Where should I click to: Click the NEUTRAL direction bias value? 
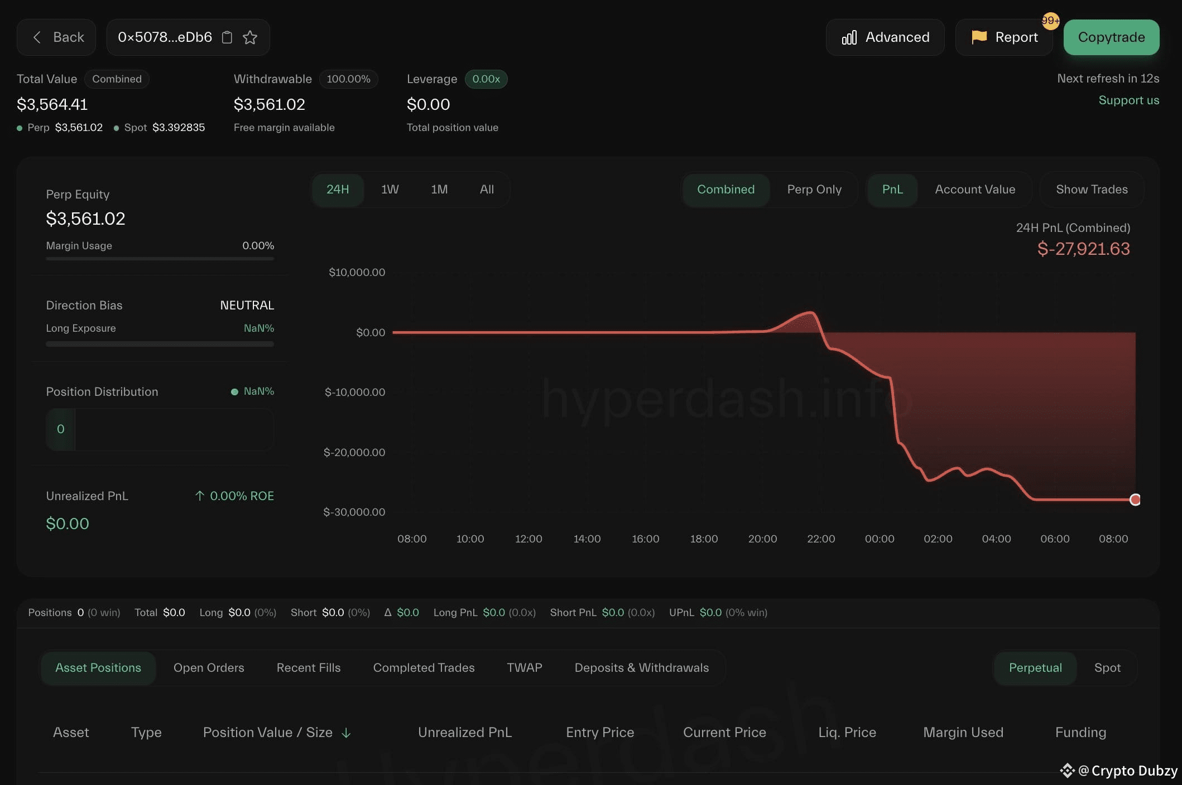247,306
